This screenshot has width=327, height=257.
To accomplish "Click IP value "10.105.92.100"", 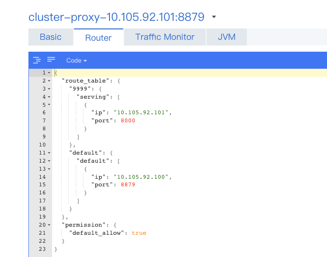I will coord(141,177).
